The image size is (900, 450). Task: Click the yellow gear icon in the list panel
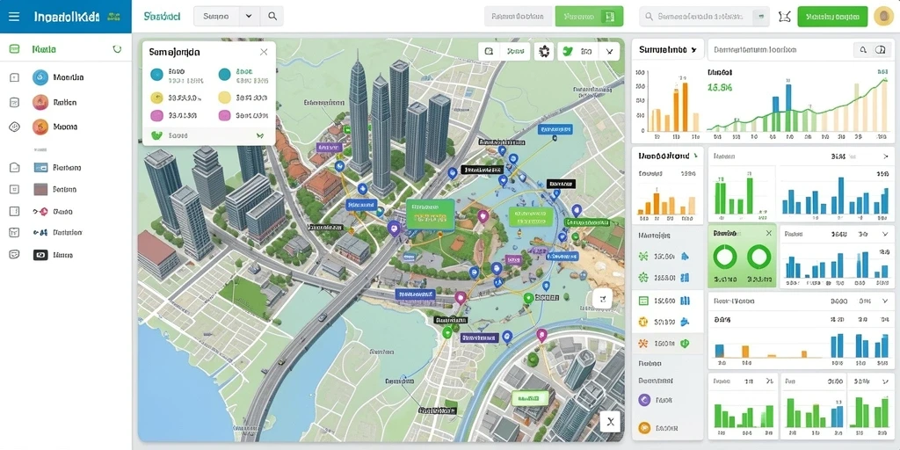point(643,322)
